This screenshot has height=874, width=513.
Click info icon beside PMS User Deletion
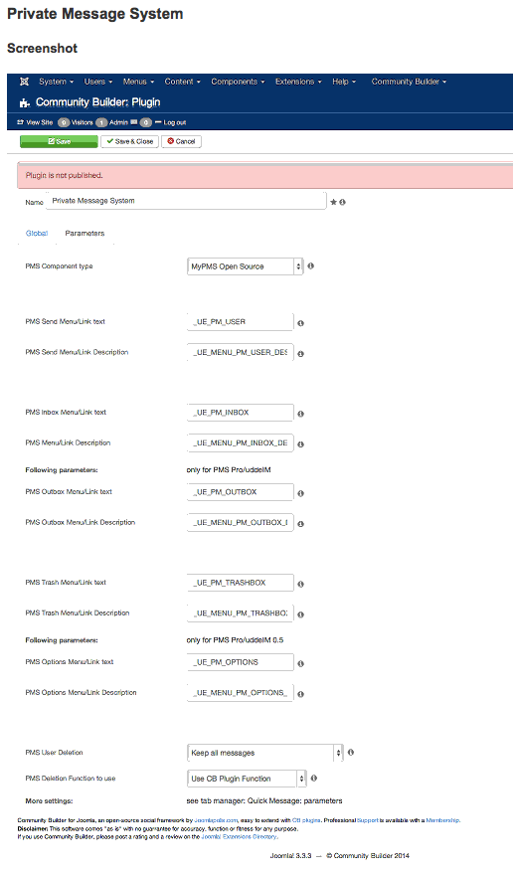[351, 752]
